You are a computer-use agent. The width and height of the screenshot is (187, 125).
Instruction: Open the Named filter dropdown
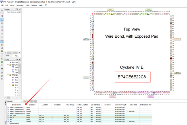[22, 101]
